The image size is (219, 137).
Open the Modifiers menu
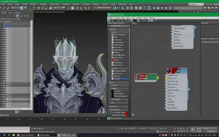click(x=34, y=4)
